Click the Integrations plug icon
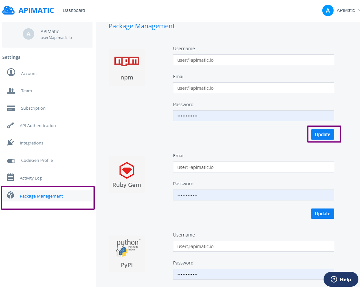 pos(11,143)
